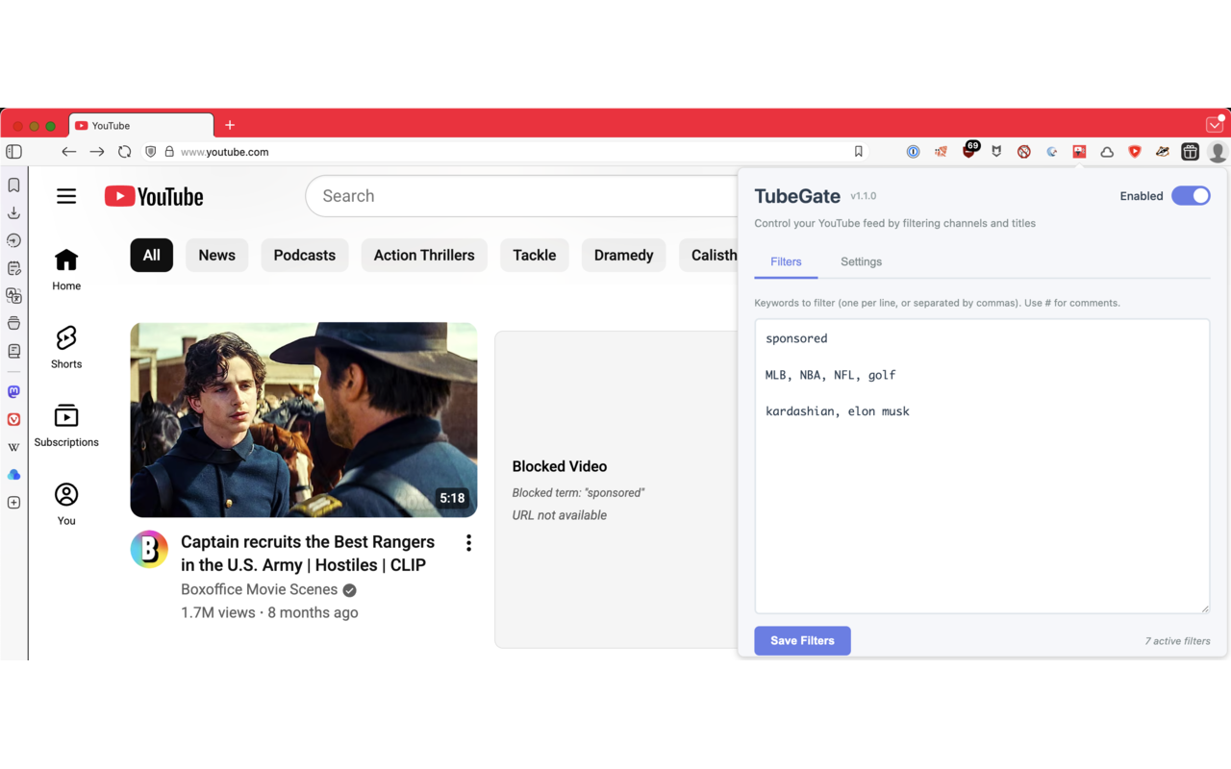Click inside the filter keywords text area
Viewport: 1231px width, 769px height.
pos(981,500)
